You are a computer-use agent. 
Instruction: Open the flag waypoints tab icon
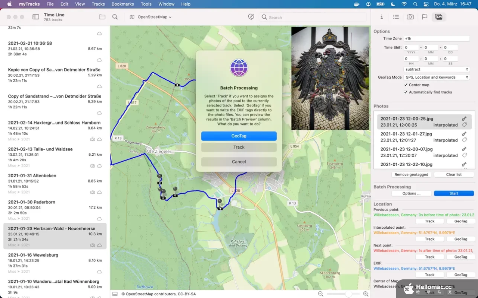click(x=425, y=17)
